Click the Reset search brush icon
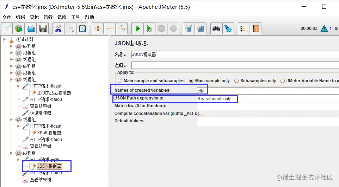Image resolution: width=339 pixels, height=187 pixels. click(x=228, y=28)
